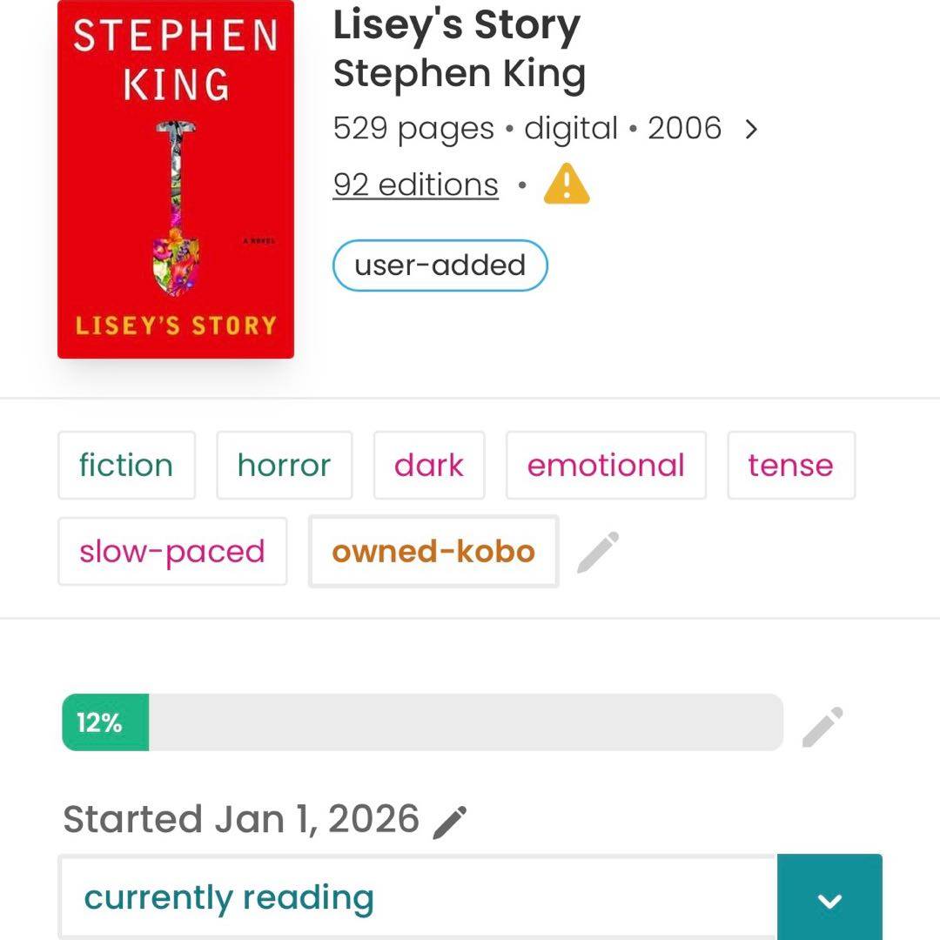940x940 pixels.
Task: Click the Stephen King author name
Action: (x=459, y=74)
